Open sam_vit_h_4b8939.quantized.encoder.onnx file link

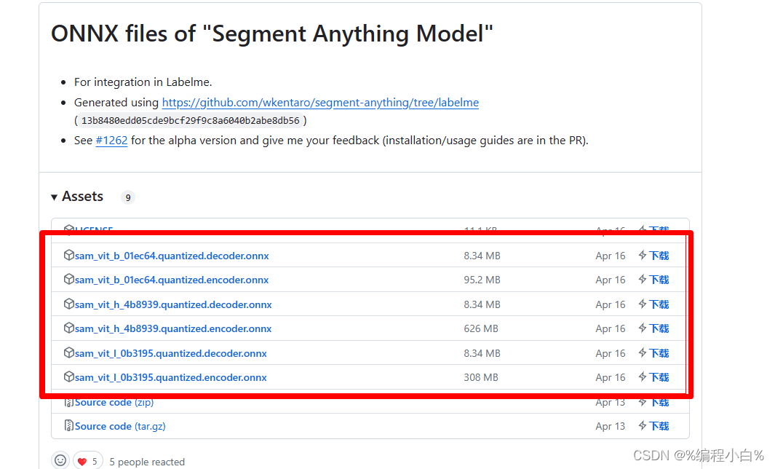pyautogui.click(x=173, y=329)
